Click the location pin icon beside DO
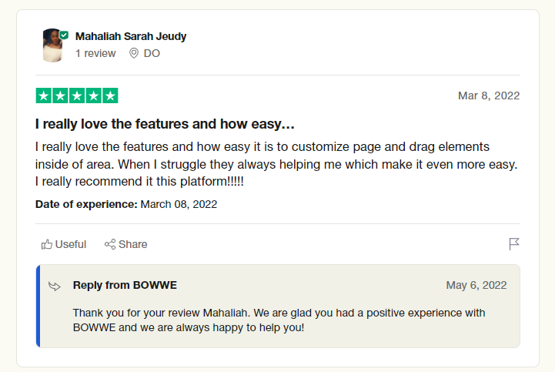This screenshot has width=555, height=372. click(x=133, y=54)
